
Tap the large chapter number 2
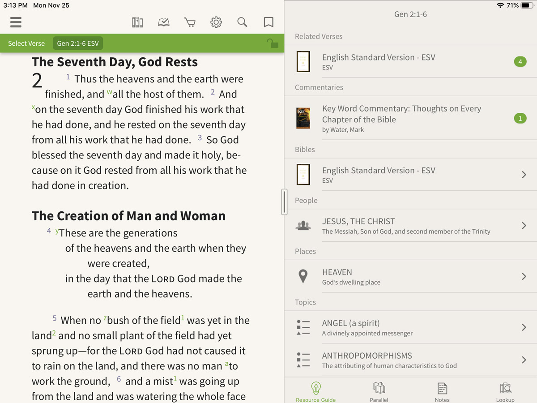coord(37,81)
